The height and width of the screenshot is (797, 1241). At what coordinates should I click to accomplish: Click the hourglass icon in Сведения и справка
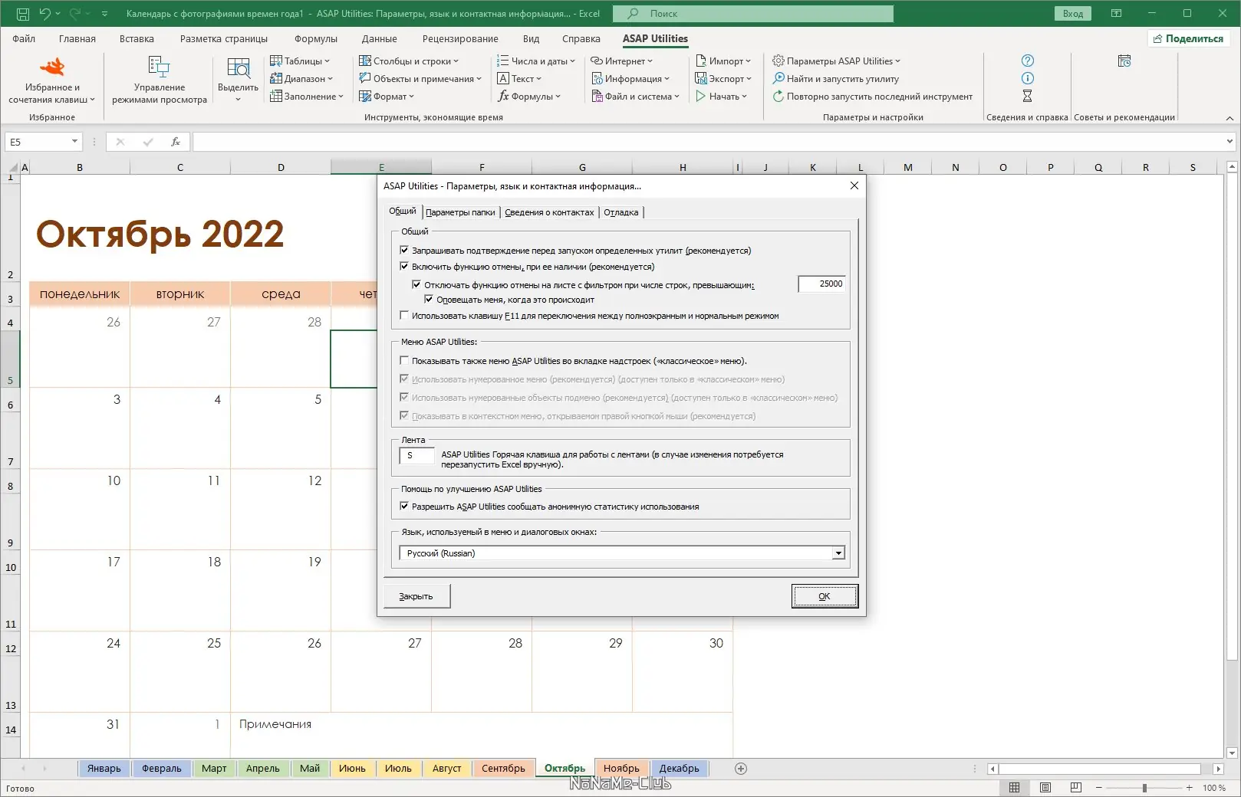click(1028, 96)
